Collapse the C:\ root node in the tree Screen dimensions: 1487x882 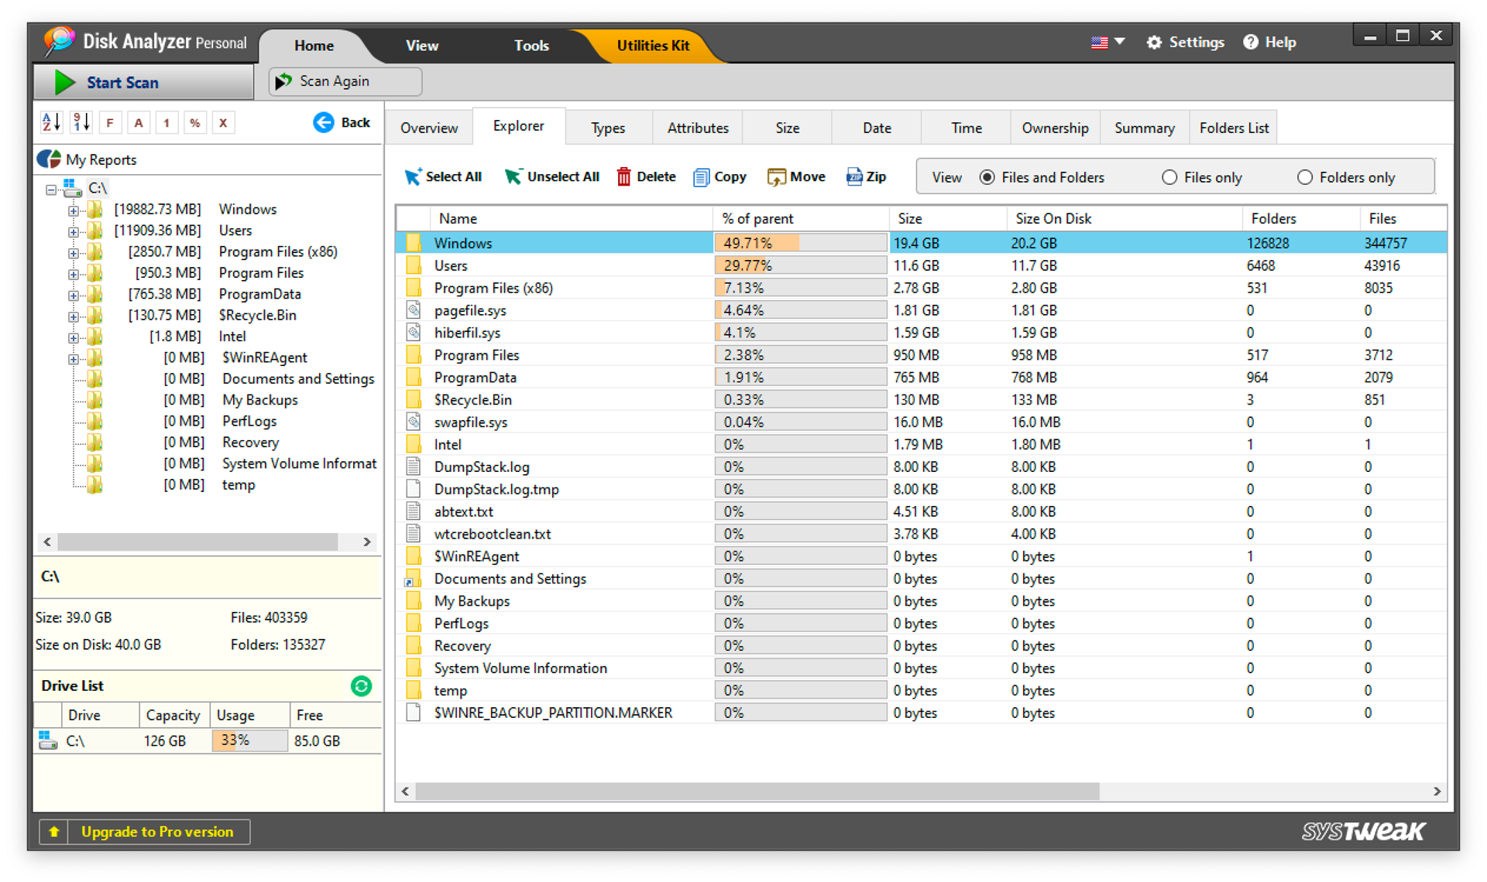[x=51, y=189]
